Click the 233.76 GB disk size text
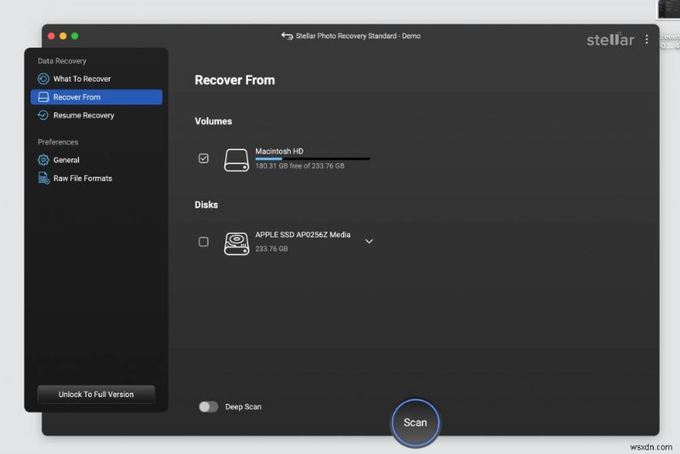Screen dimensions: 680x454 (271, 249)
